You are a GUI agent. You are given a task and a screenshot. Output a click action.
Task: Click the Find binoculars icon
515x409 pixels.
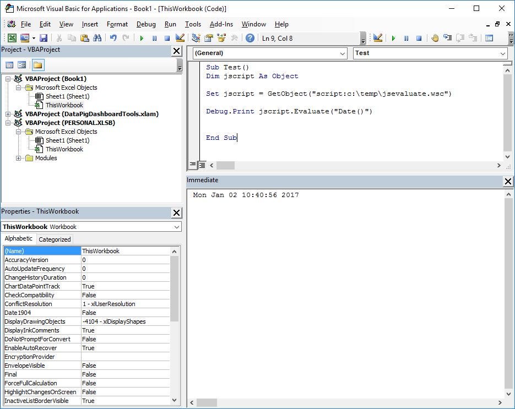pos(97,38)
